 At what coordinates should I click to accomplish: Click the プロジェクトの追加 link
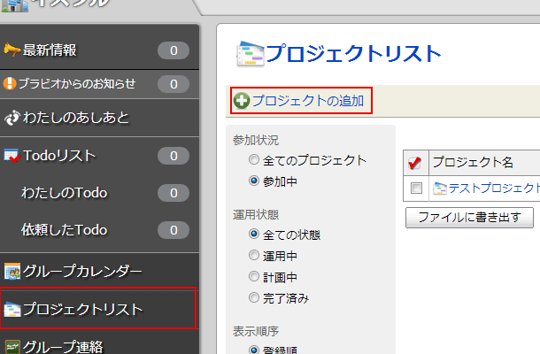coord(308,101)
